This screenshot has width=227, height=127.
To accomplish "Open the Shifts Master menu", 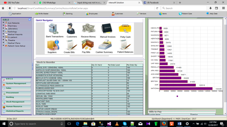I will (42, 14).
